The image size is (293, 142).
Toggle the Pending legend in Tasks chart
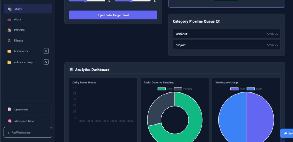183,89
